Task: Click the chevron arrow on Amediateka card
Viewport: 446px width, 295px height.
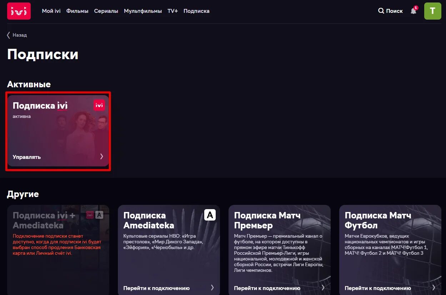Action: tap(212, 288)
